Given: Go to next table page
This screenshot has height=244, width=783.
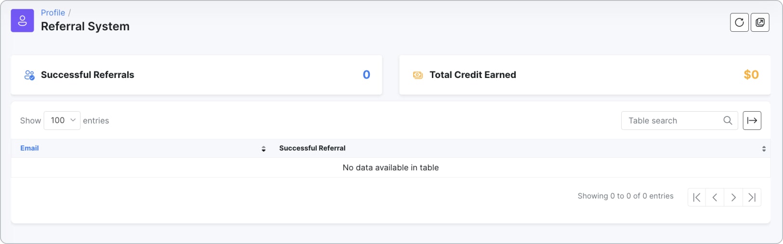Looking at the screenshot, I should pyautogui.click(x=733, y=197).
